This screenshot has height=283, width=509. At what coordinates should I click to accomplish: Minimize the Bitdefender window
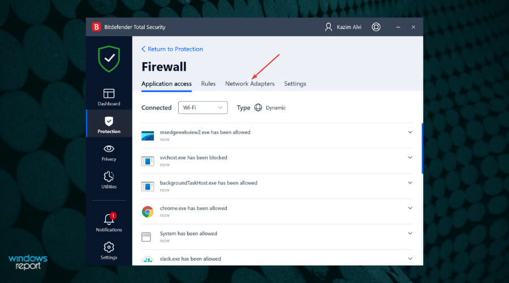click(398, 27)
